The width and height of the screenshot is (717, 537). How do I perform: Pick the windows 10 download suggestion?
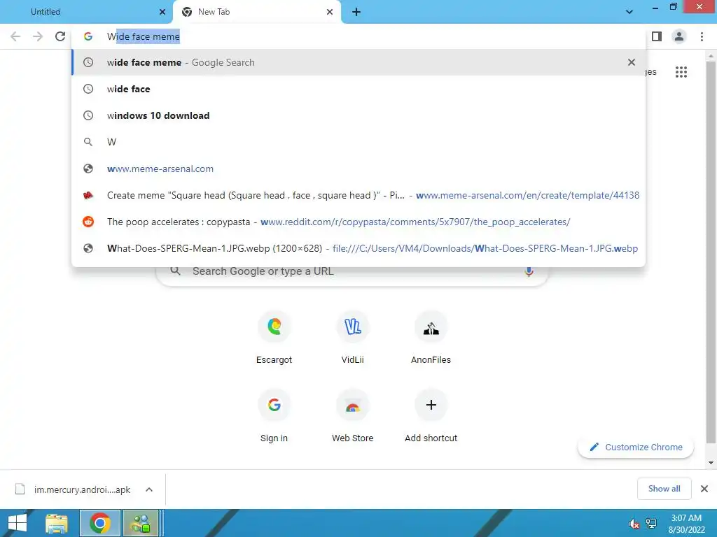(x=358, y=115)
